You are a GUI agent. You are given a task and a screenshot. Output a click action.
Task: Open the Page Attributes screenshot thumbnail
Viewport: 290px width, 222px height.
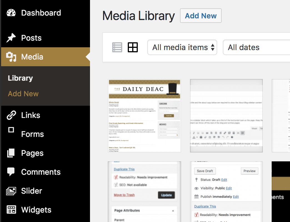[x=144, y=192]
